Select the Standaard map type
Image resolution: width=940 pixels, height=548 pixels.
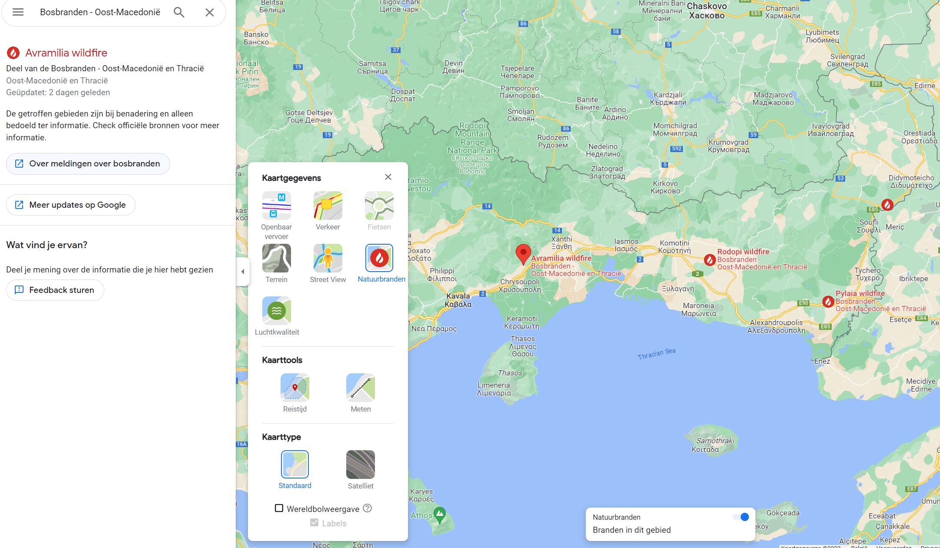(294, 465)
